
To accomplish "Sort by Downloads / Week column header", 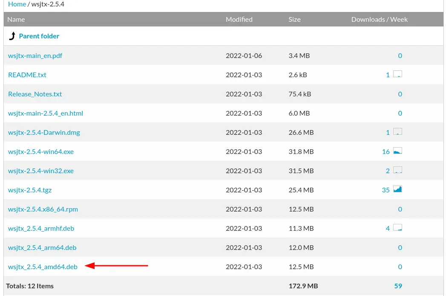I will pyautogui.click(x=380, y=19).
